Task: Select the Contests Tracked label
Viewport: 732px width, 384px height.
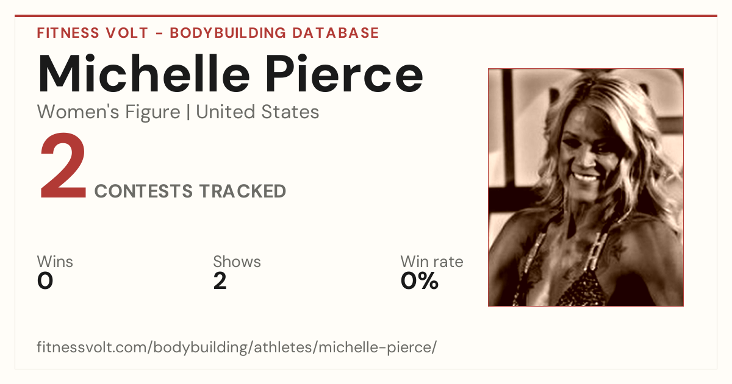Action: click(x=190, y=191)
